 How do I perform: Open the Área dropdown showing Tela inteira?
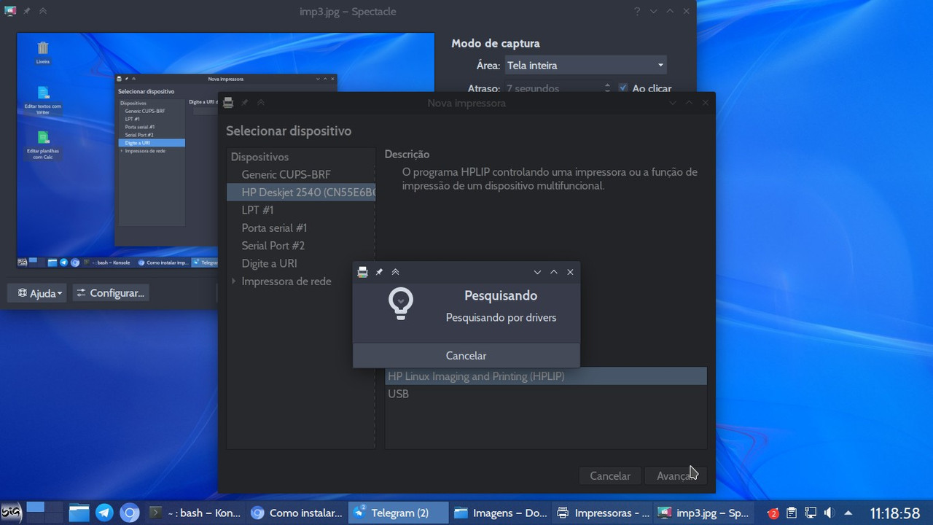[x=585, y=65]
